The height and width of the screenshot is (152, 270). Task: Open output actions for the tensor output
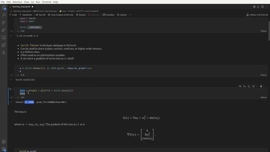pyautogui.click(x=11, y=102)
